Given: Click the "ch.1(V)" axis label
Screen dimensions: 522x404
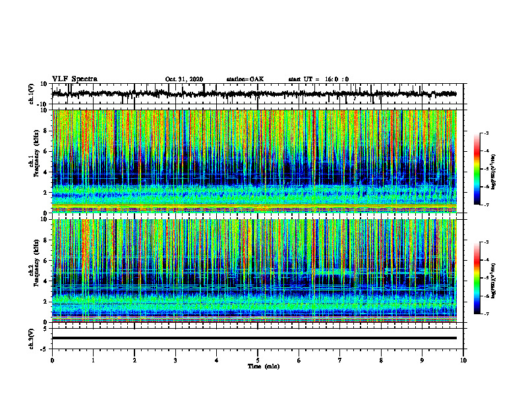Looking at the screenshot, I should coord(32,94).
